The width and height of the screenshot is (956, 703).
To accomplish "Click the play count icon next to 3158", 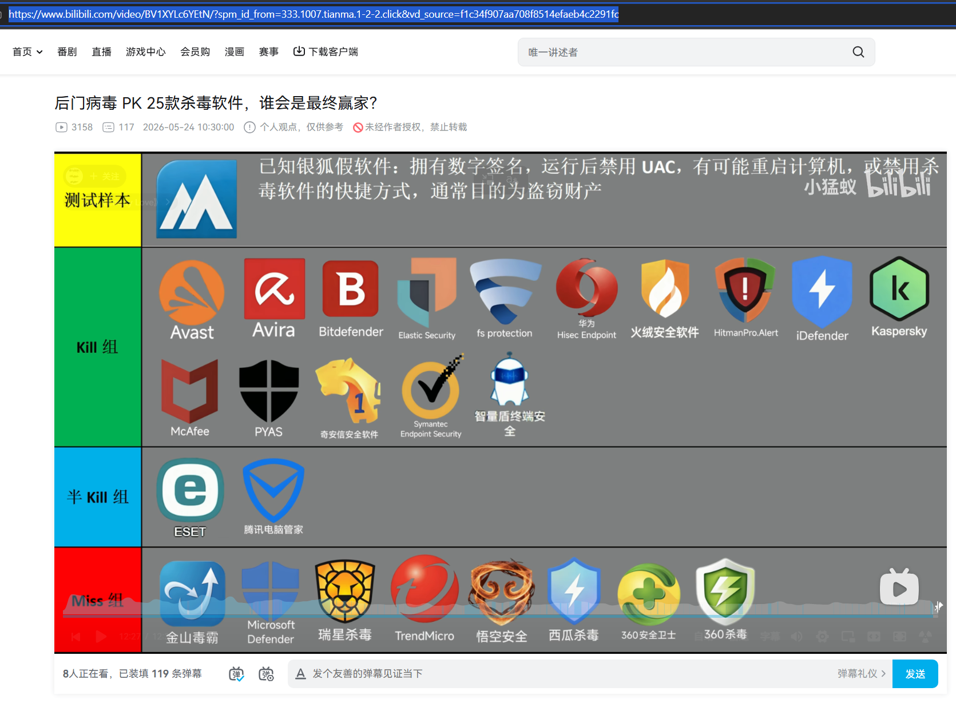I will pyautogui.click(x=61, y=127).
